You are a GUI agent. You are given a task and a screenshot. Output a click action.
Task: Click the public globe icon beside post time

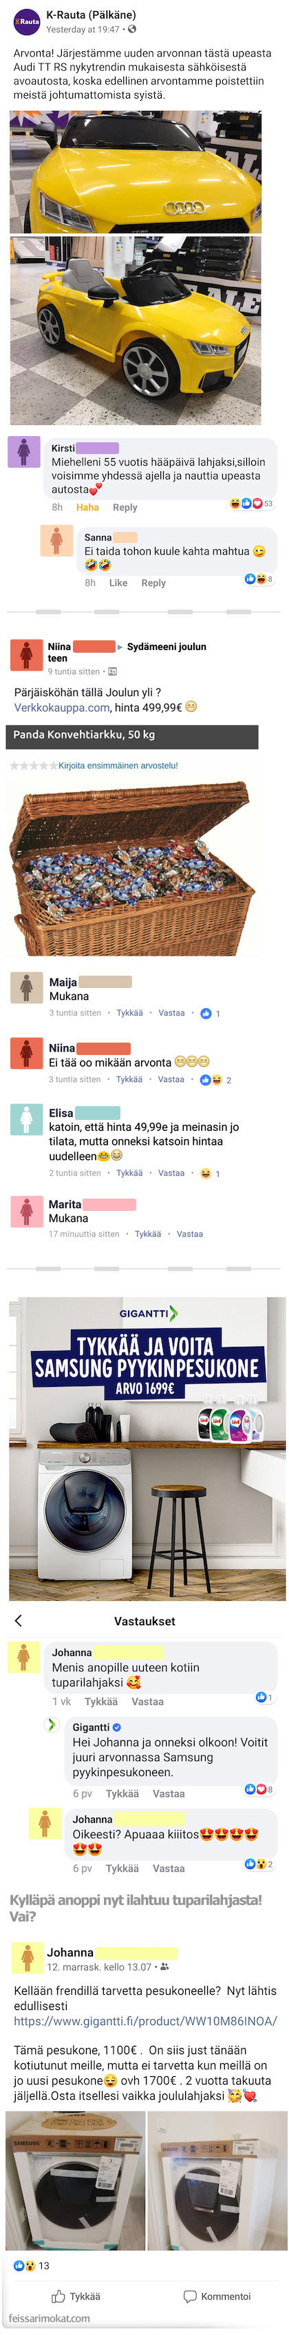tap(133, 29)
